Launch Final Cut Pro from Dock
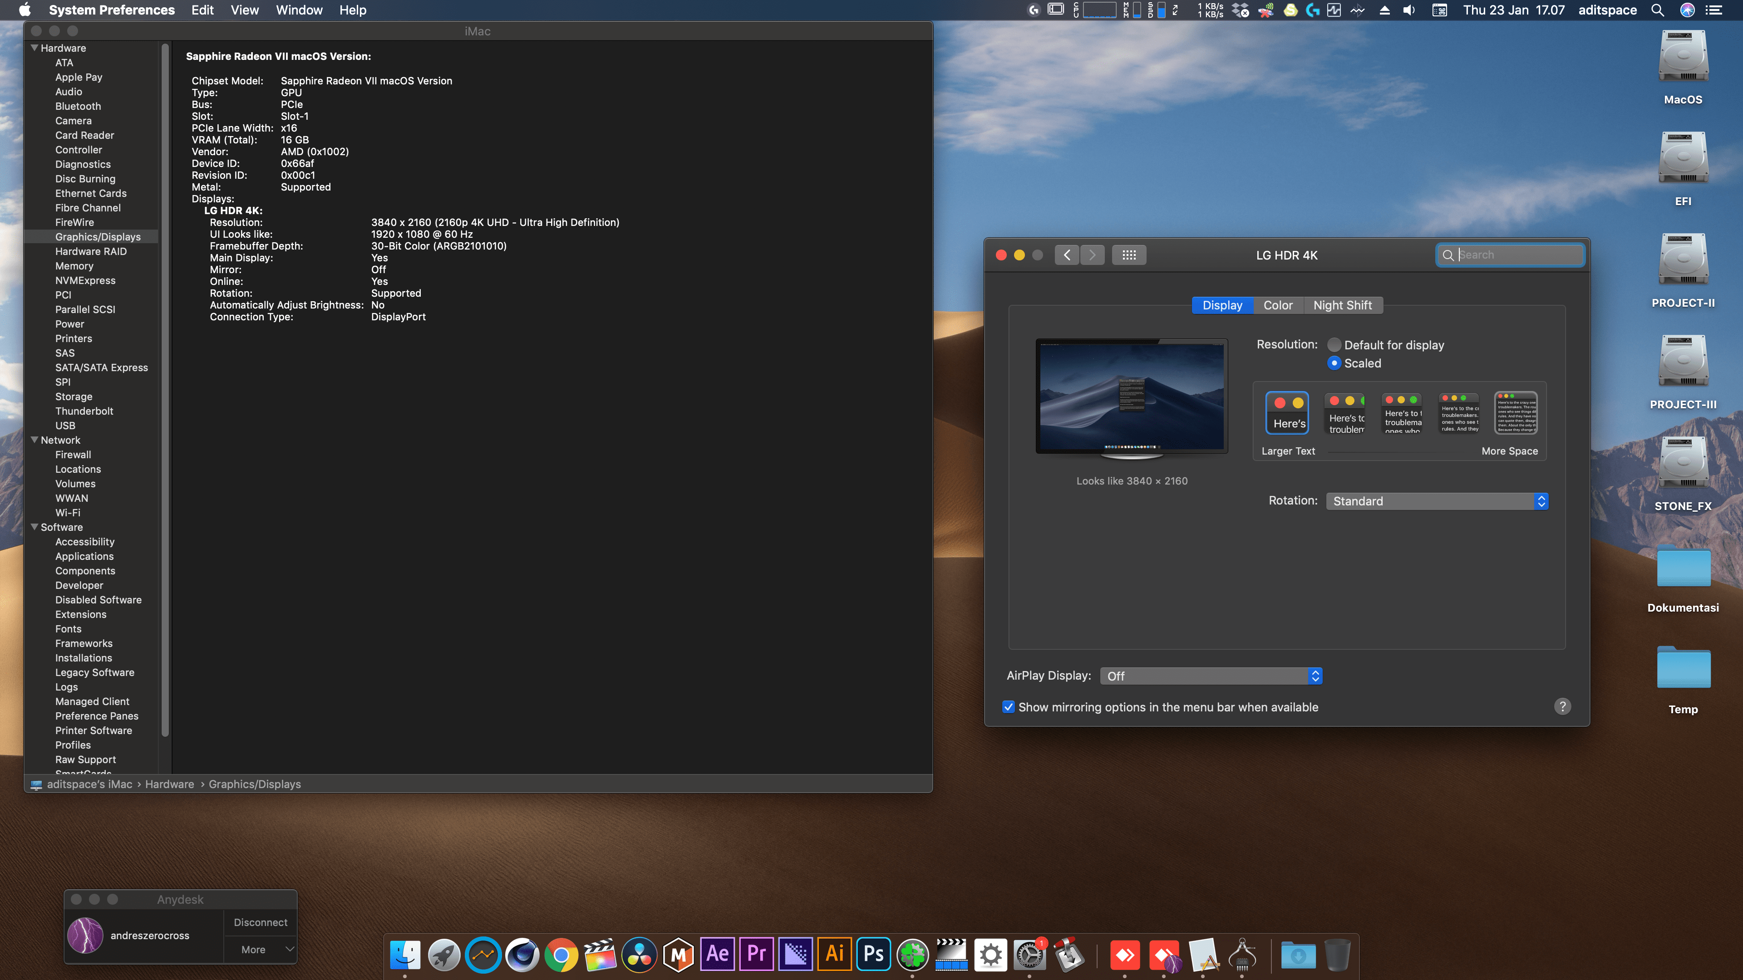1743x980 pixels. 600,955
